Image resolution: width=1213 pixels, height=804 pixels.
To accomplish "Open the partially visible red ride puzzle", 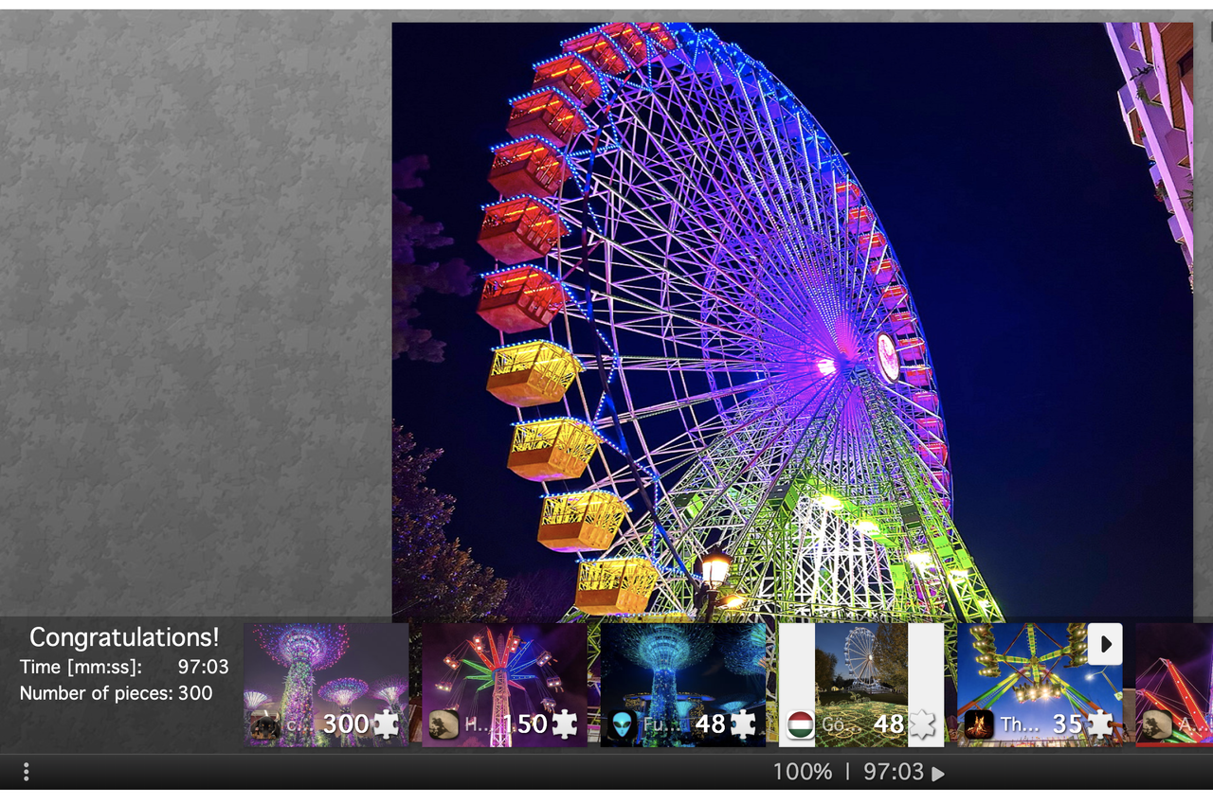I will tap(1174, 685).
